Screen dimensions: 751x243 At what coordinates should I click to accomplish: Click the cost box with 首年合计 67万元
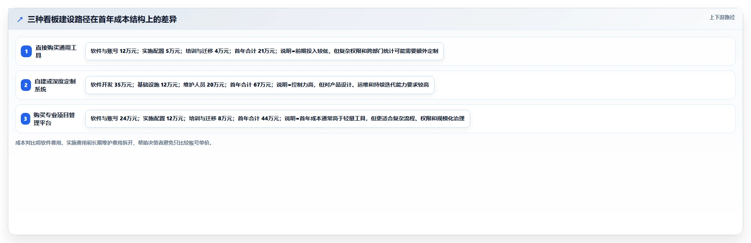click(x=260, y=85)
